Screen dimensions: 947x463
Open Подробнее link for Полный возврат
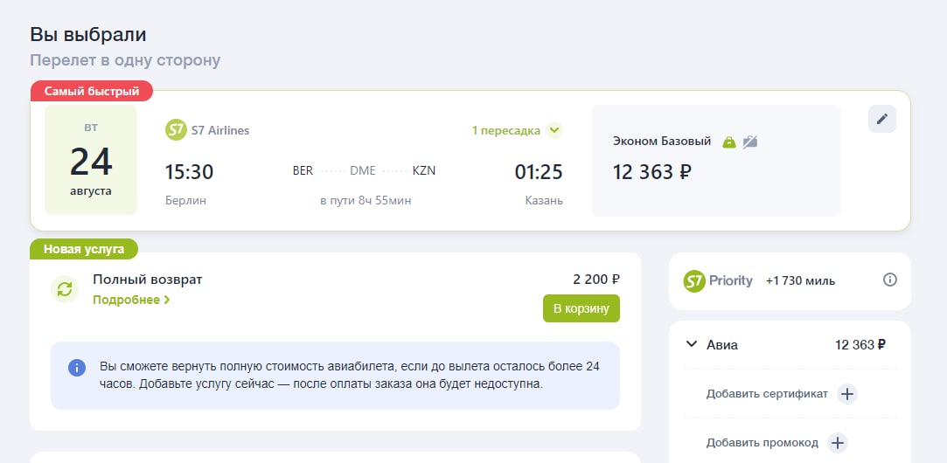tap(131, 300)
